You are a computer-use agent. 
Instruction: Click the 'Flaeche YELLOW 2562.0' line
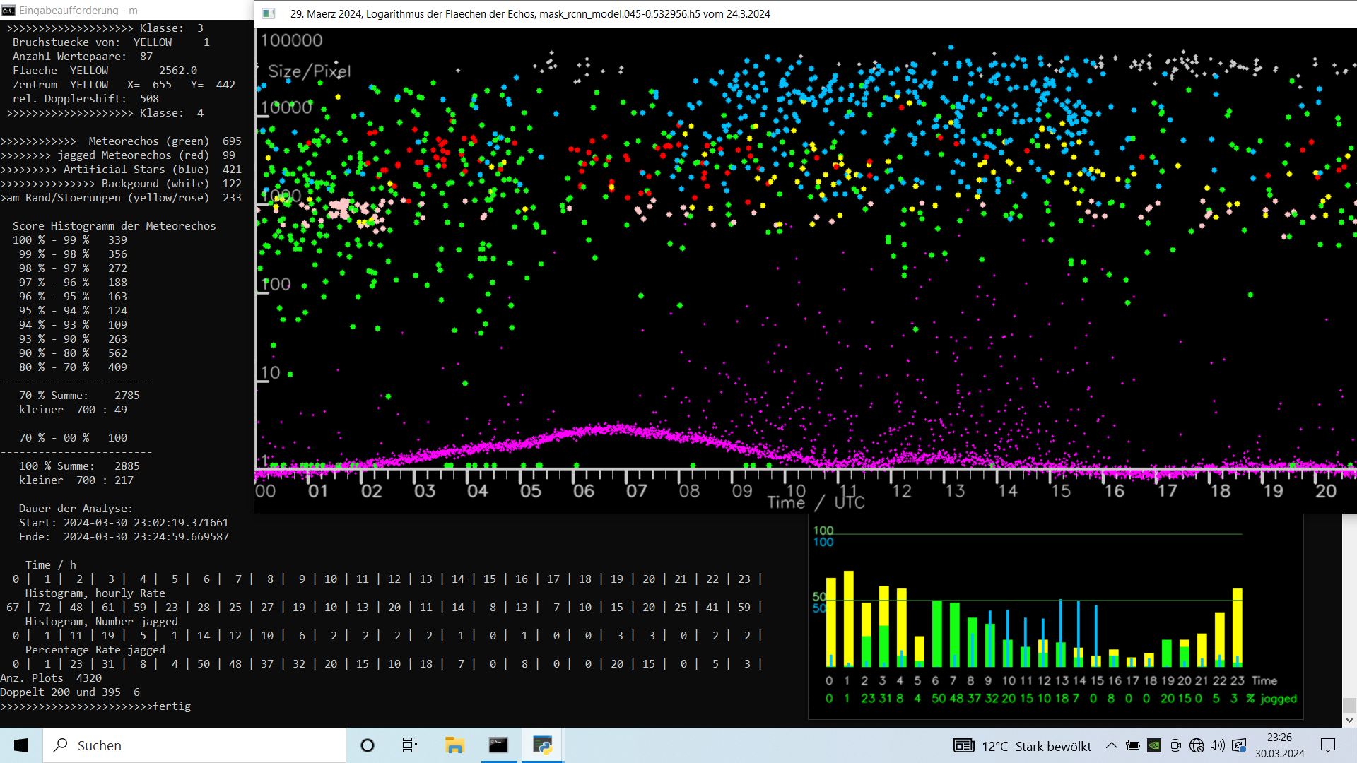tap(105, 71)
